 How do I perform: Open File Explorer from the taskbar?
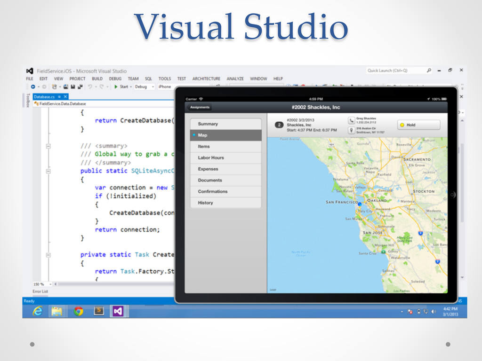pyautogui.click(x=57, y=311)
